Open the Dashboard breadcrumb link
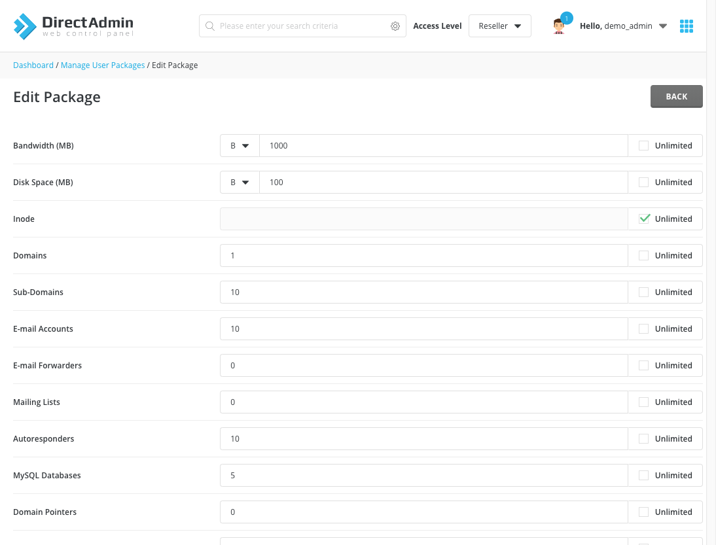 tap(33, 65)
